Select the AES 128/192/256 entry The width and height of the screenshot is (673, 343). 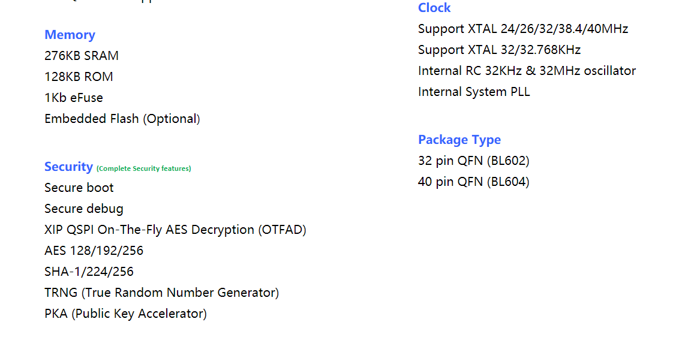click(x=94, y=251)
